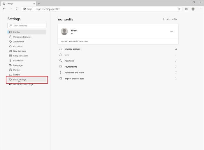204x150 pixels.
Task: Open Reset settings
Action: point(27,79)
